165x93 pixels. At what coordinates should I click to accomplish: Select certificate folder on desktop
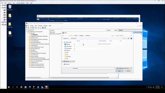(x=10, y=34)
